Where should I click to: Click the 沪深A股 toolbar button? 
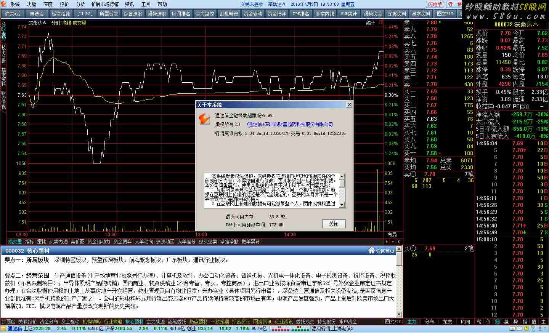[13, 14]
